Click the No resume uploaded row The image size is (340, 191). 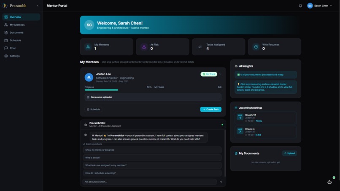153,97
